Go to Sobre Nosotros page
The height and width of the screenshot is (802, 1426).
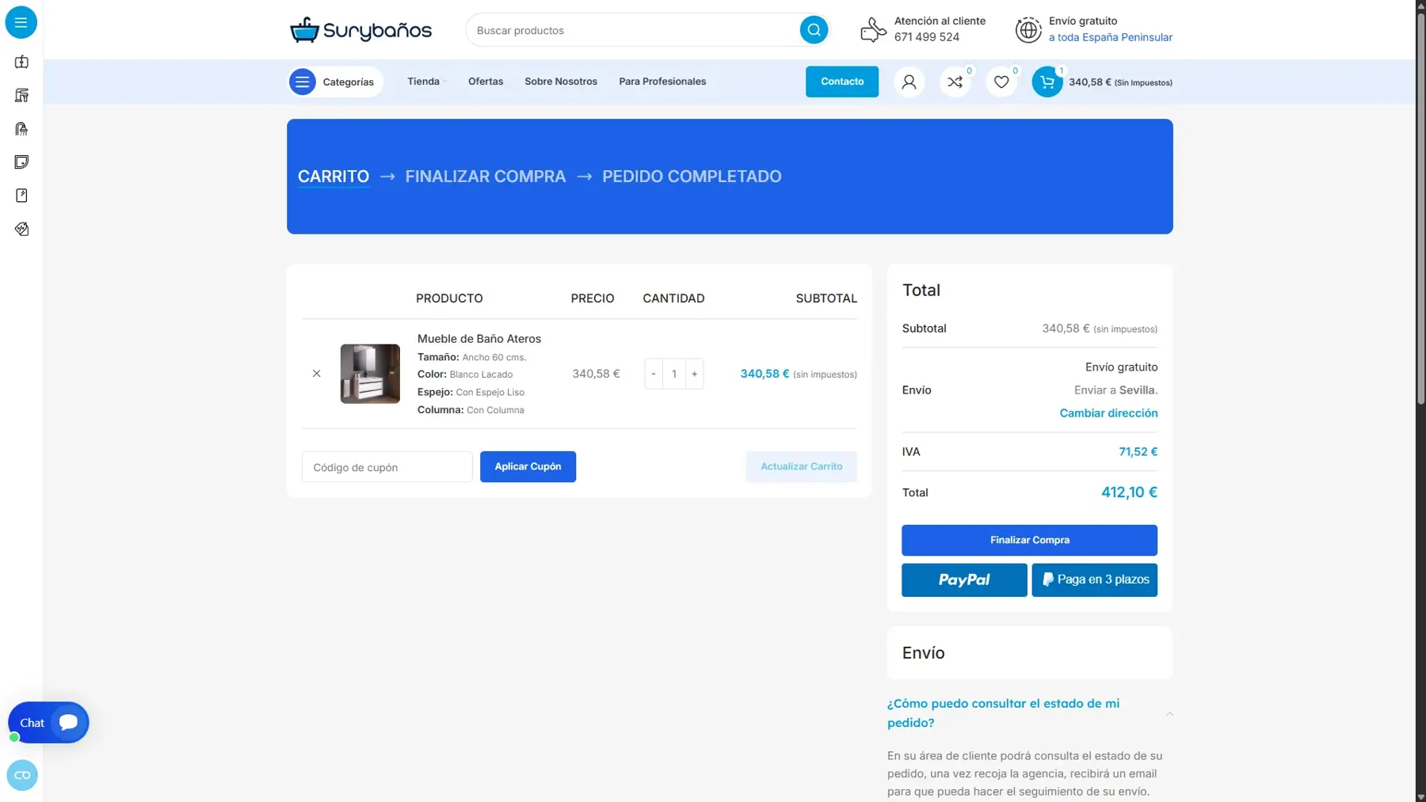tap(561, 82)
